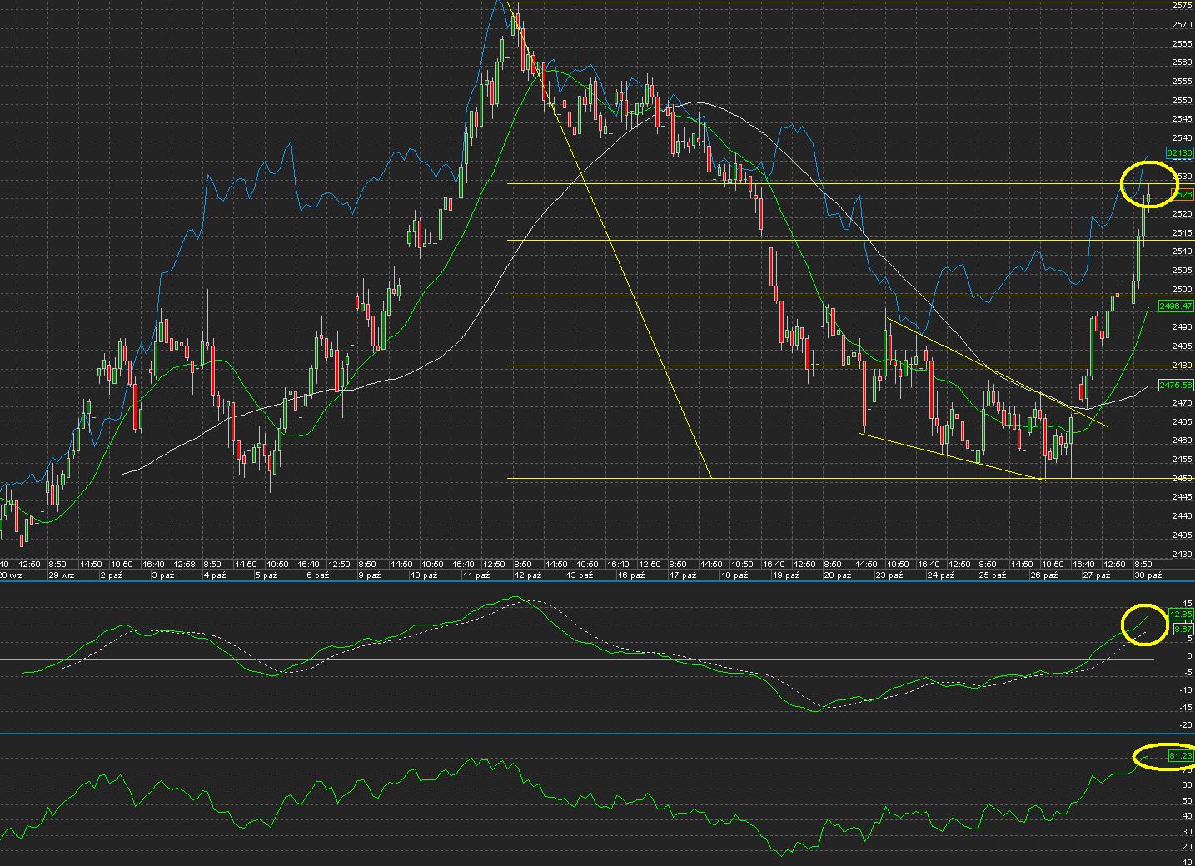Click the 12.85 MACD value label

point(1182,614)
